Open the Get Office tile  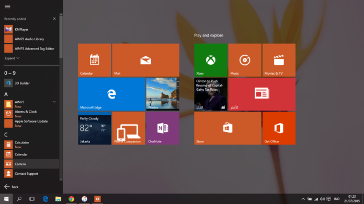pyautogui.click(x=279, y=128)
